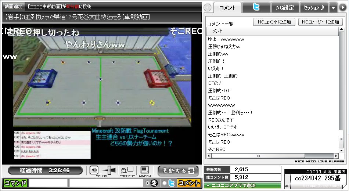Select comment そこはREOwwww
Image resolution: width=349 pixels, height=191 pixels.
273,135
